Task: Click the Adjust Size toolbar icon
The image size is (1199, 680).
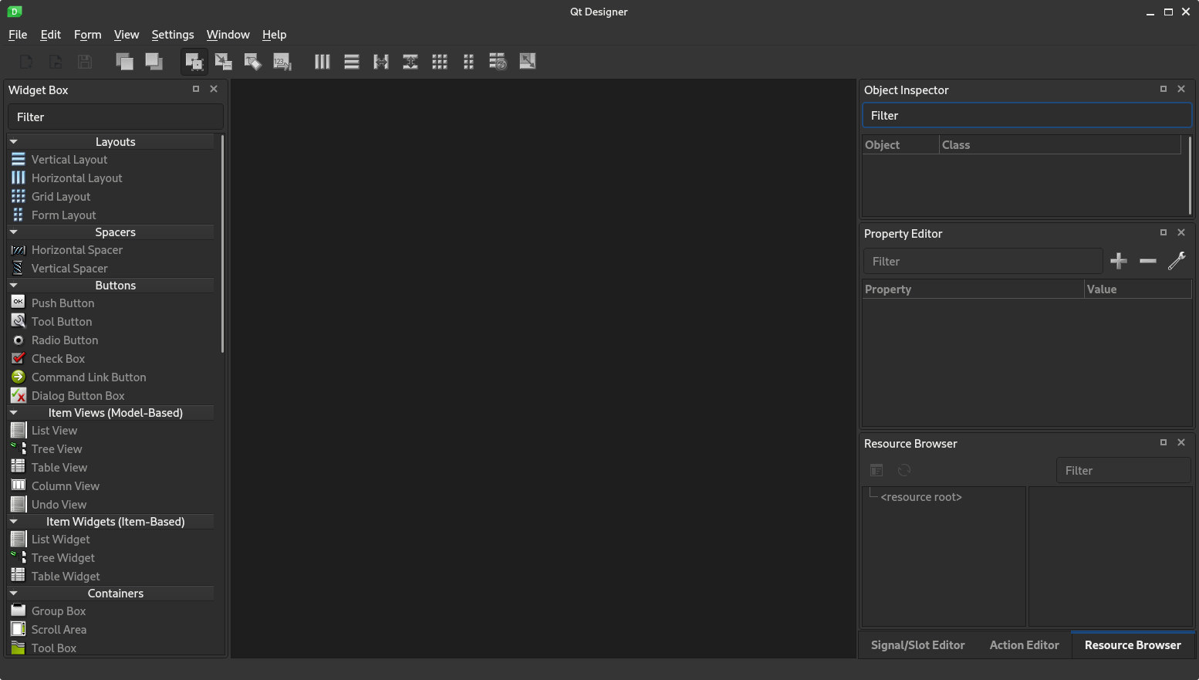Action: tap(528, 62)
